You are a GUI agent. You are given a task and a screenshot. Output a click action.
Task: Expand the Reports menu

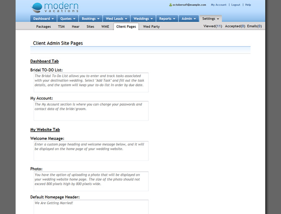pos(167,18)
